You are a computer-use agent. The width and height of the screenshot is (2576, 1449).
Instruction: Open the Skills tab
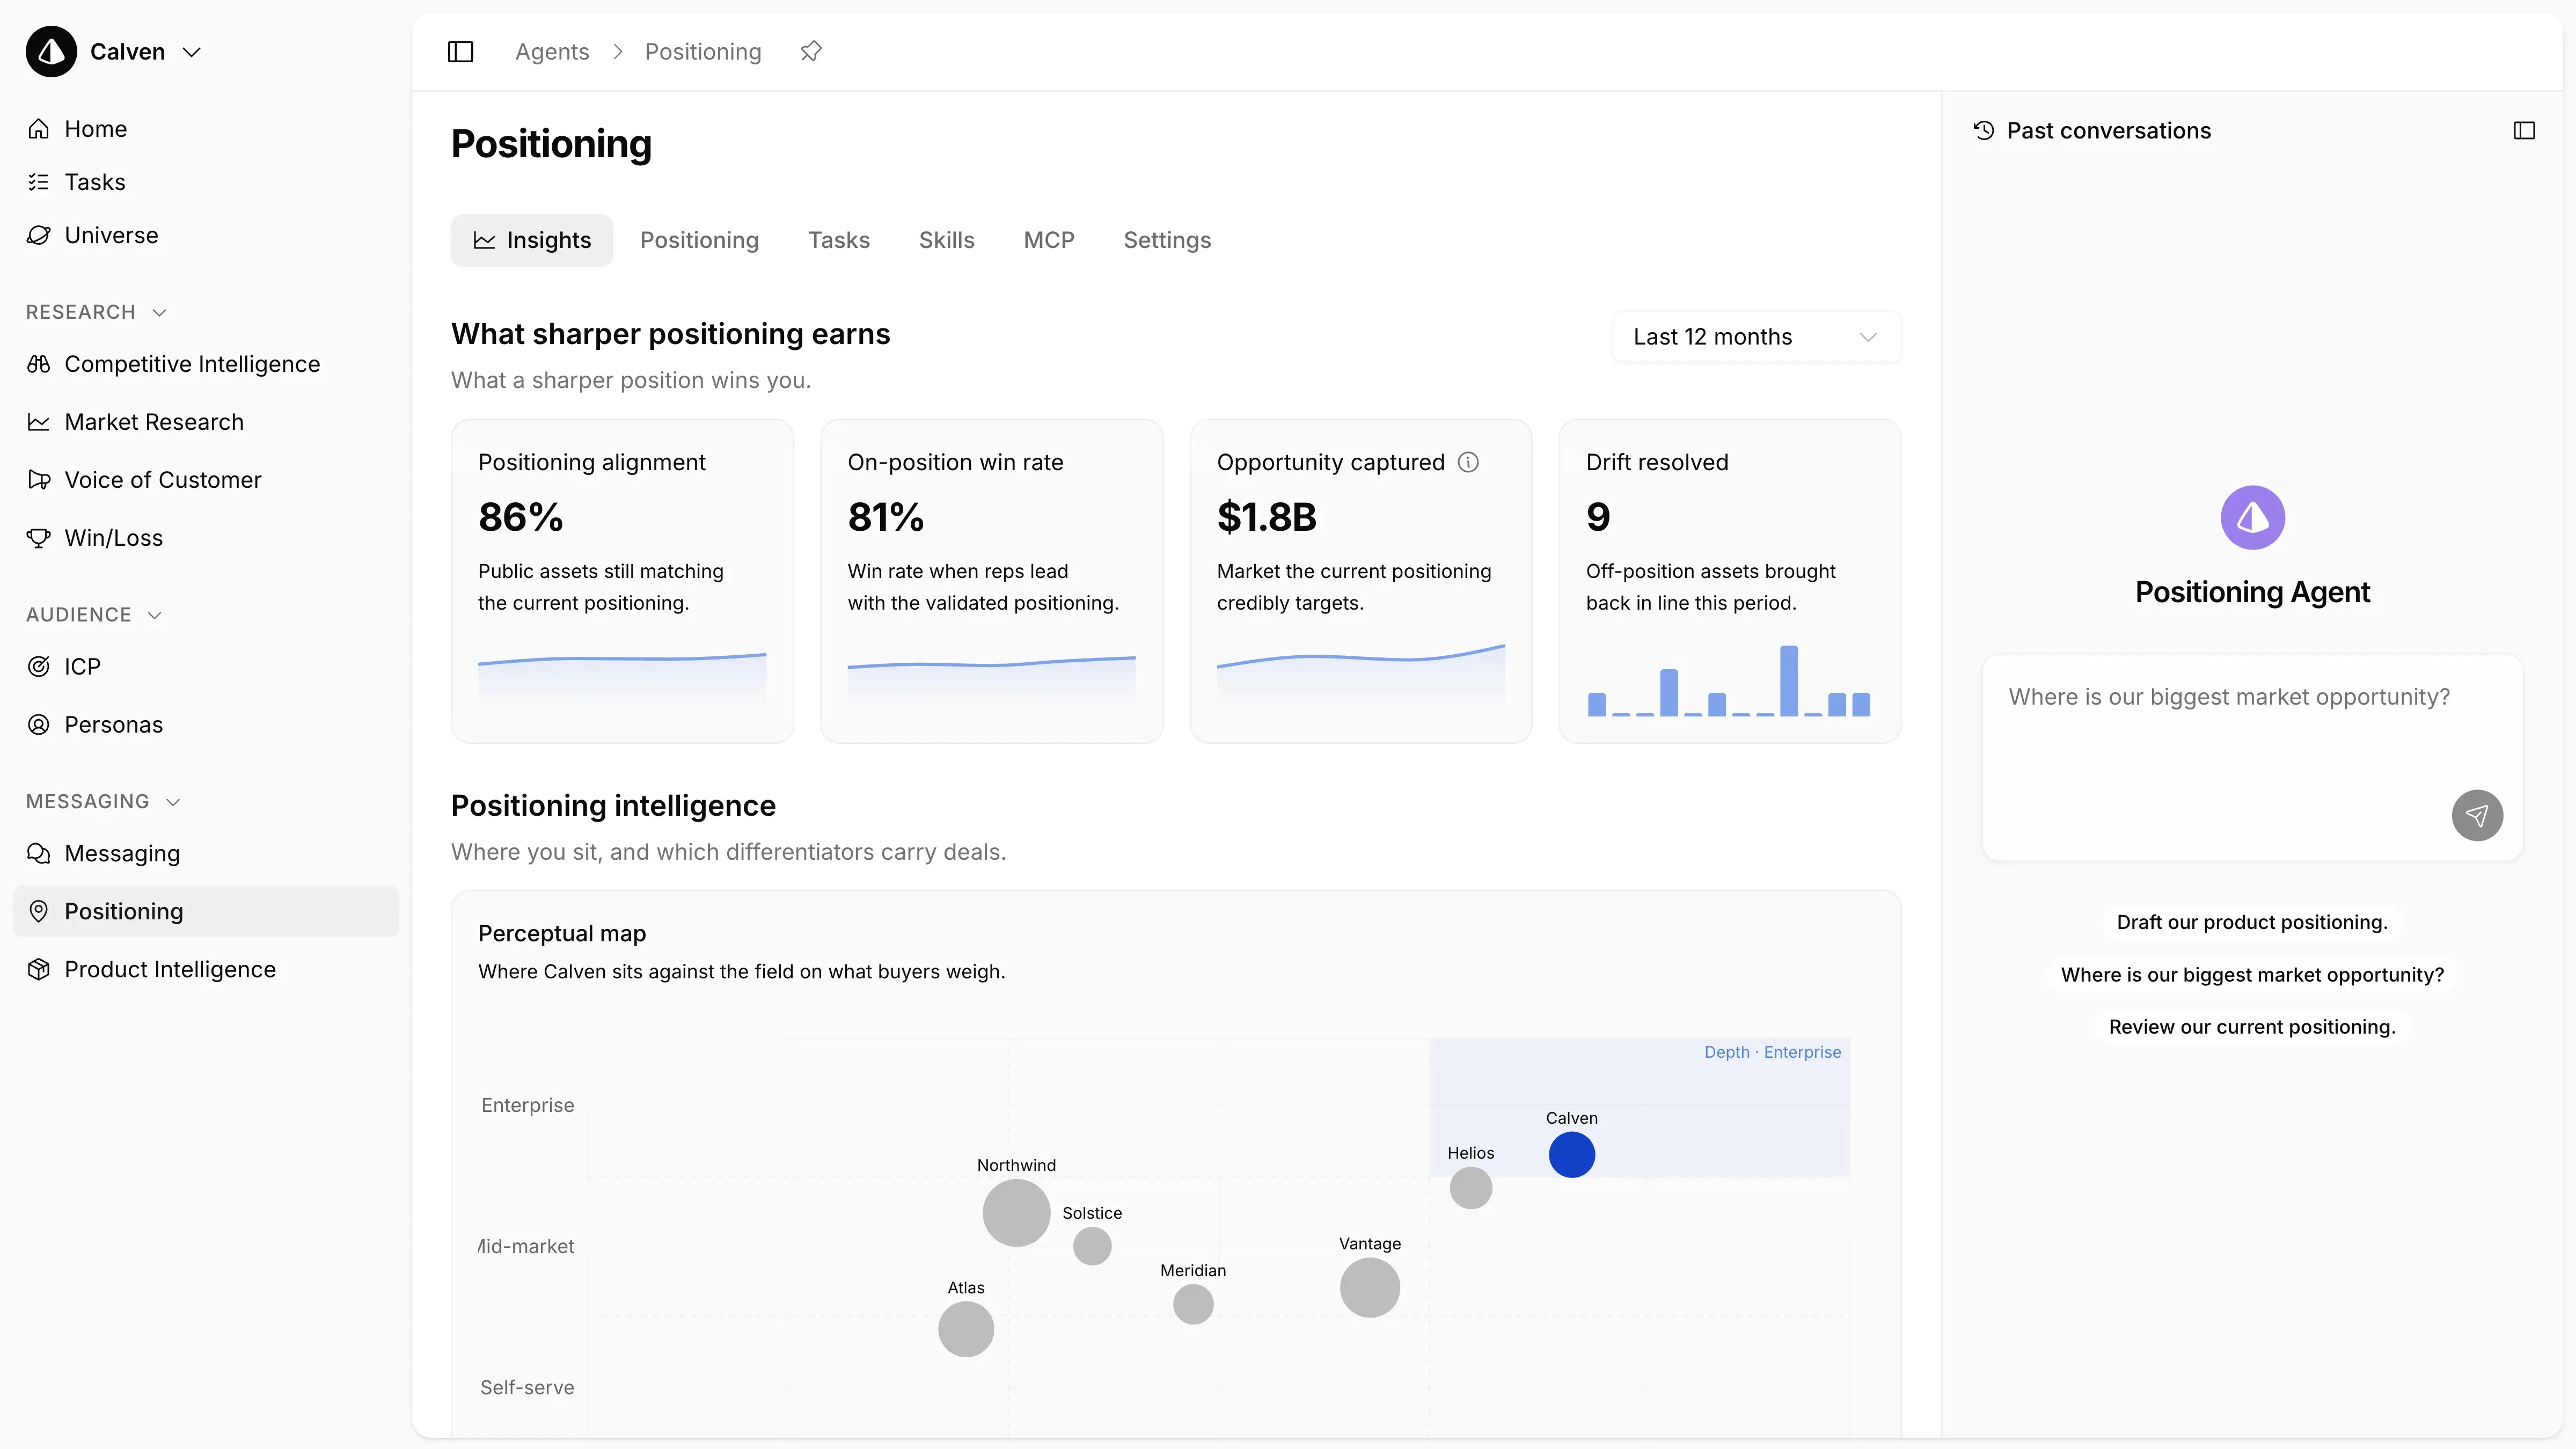[x=946, y=240]
